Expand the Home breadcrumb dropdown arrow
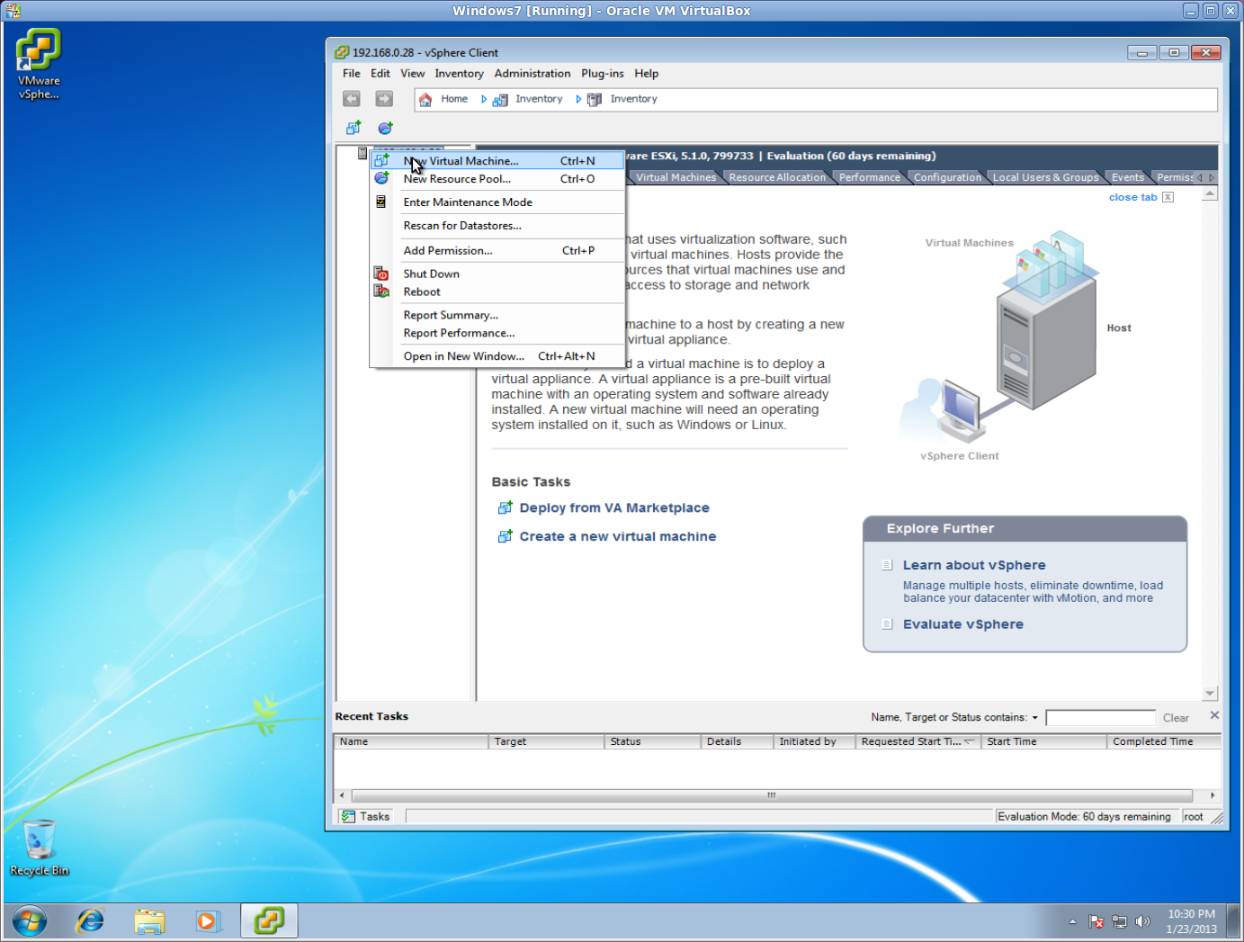 [x=484, y=99]
